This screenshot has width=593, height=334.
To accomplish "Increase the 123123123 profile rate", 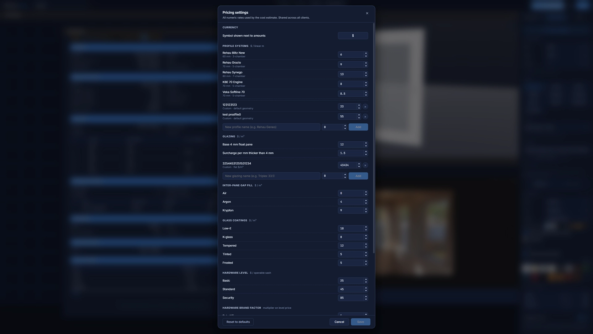I will (x=359, y=105).
